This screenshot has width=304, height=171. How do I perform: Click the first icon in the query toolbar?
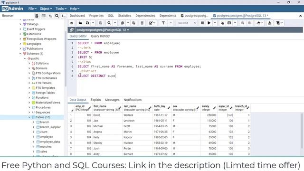pos(72,23)
